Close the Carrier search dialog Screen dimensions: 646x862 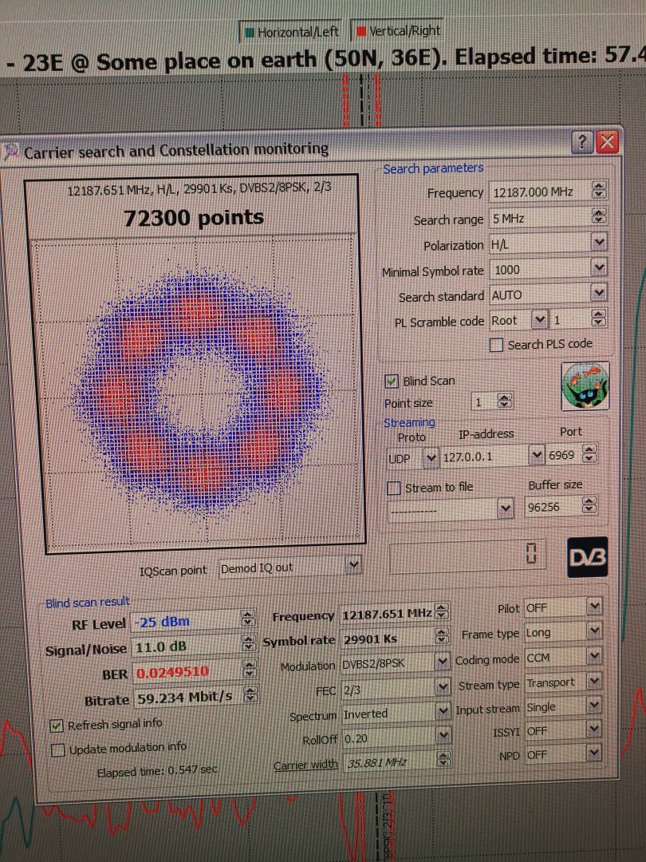[x=608, y=142]
